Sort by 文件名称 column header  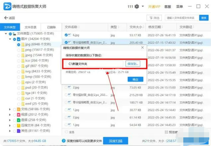pyautogui.click(x=72, y=27)
